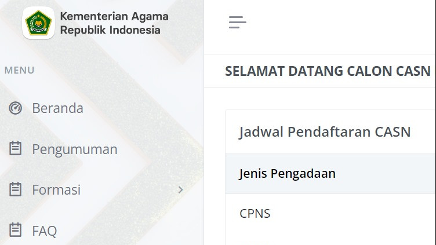Click the MENU section label in sidebar
Screen dimensions: 436x245
point(19,70)
